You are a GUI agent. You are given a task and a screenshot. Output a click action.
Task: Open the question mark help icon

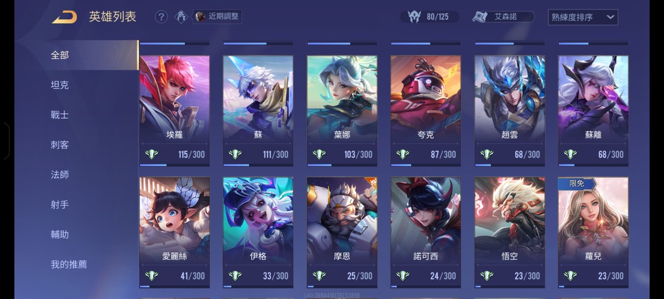coord(161,17)
